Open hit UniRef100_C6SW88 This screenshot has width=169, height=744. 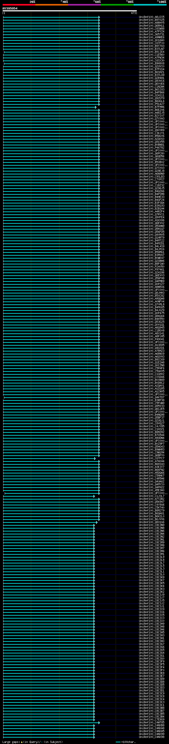[152, 29]
